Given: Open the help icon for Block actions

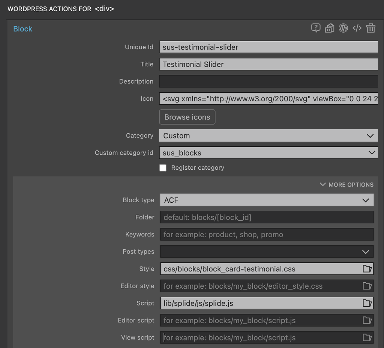Looking at the screenshot, I should tap(316, 28).
